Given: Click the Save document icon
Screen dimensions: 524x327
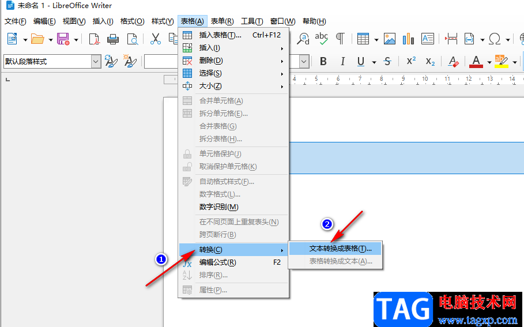Looking at the screenshot, I should (x=63, y=39).
